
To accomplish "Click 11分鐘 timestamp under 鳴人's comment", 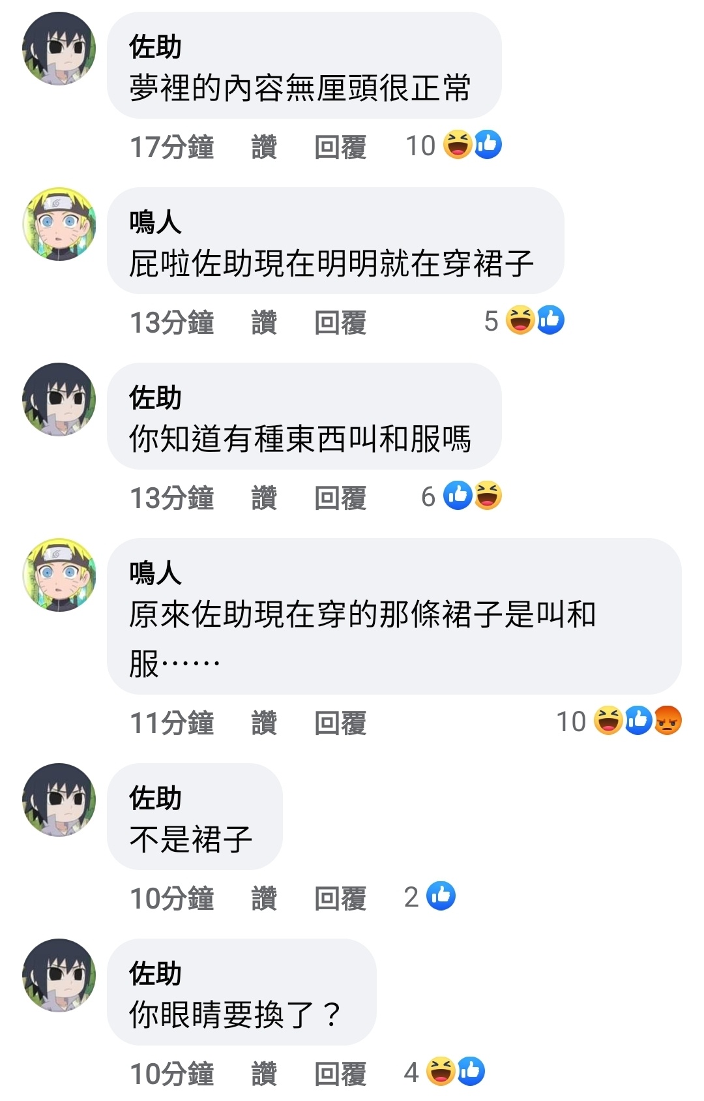I will (172, 723).
